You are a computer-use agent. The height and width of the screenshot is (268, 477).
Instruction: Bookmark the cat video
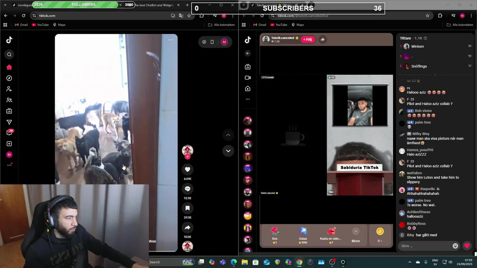pyautogui.click(x=187, y=208)
